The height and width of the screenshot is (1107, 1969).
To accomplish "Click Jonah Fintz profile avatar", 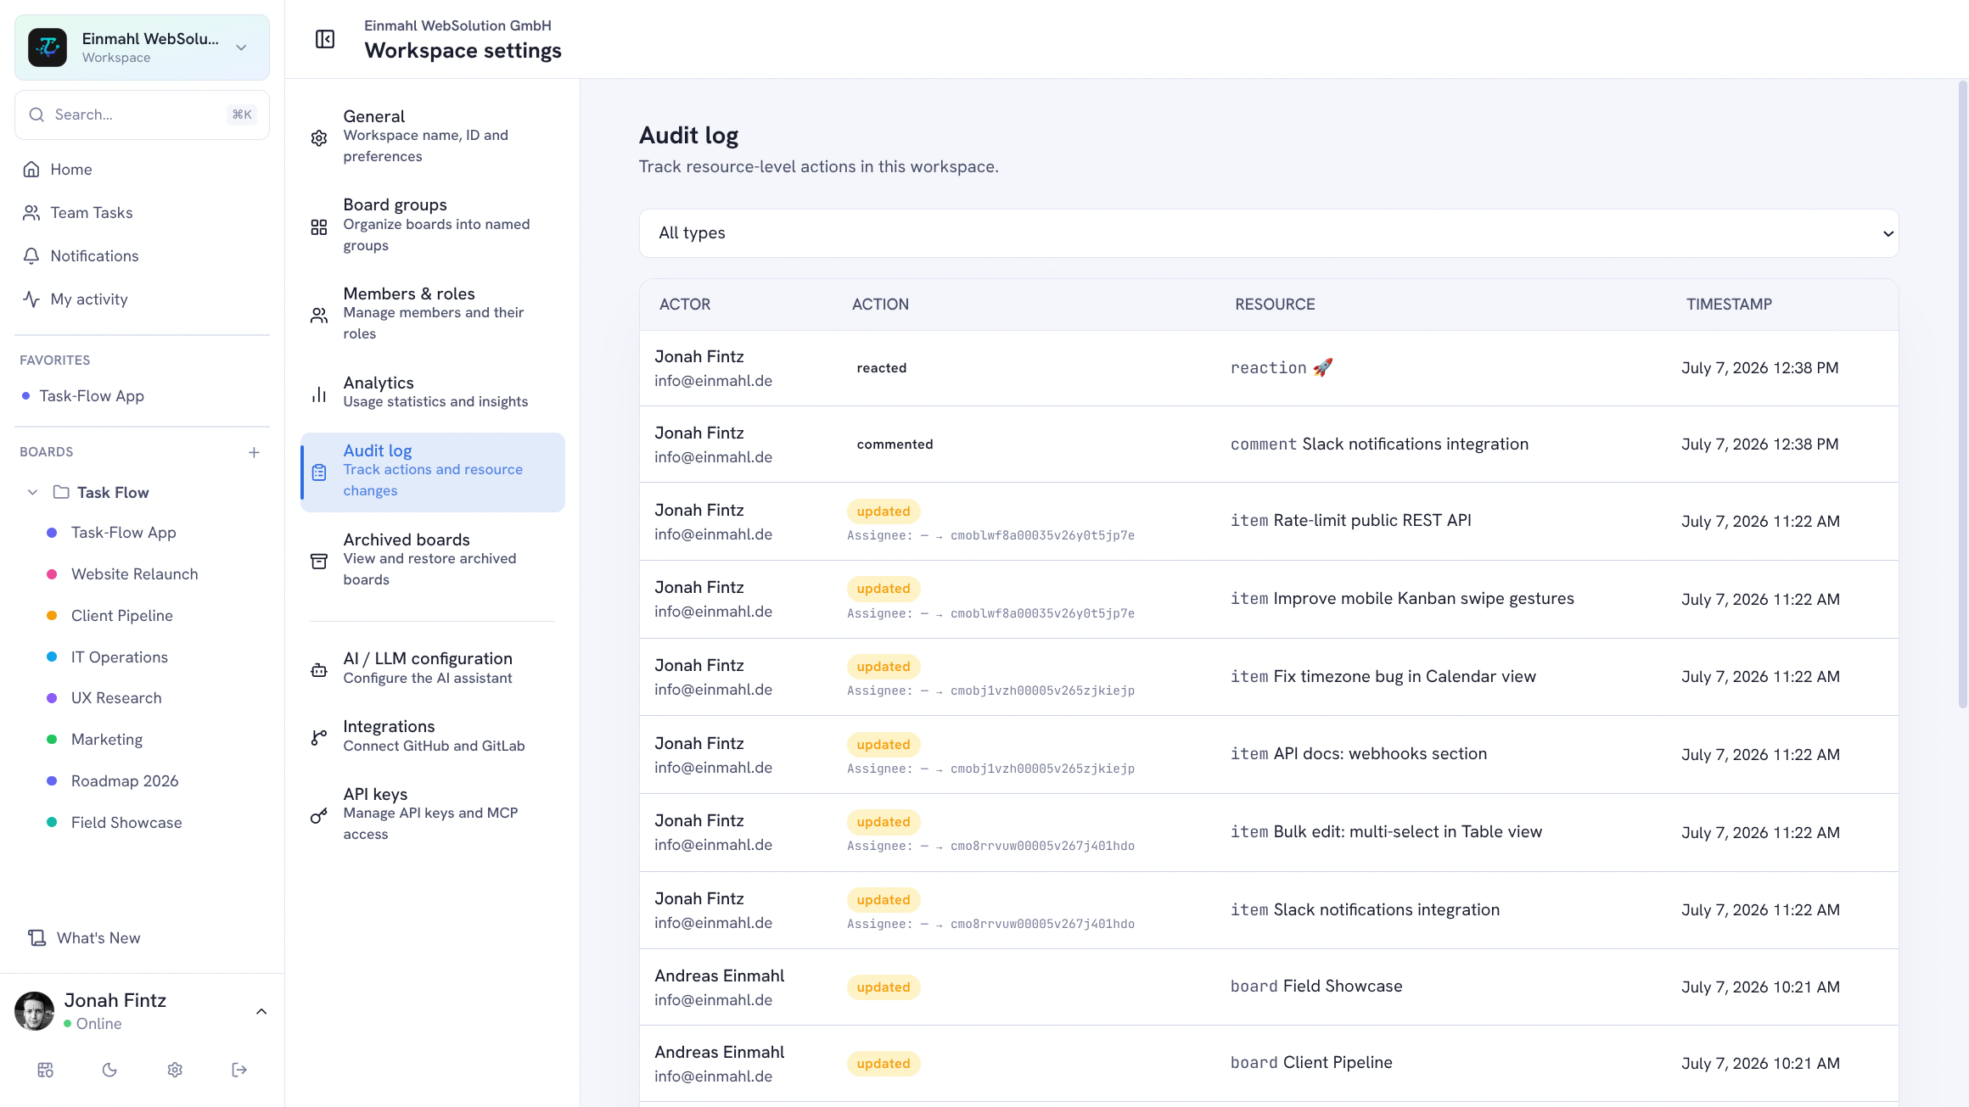I will tap(35, 1011).
